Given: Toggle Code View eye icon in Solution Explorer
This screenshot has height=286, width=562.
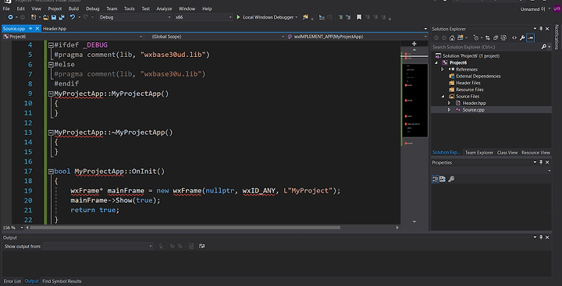Looking at the screenshot, I should point(514,37).
